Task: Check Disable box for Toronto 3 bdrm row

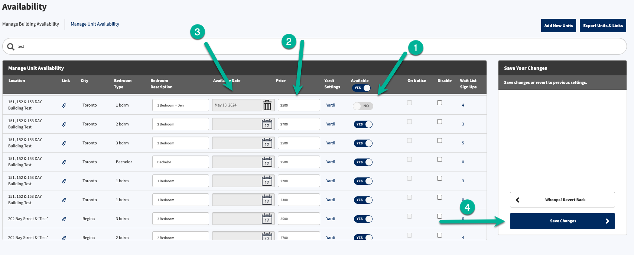Action: tap(439, 140)
